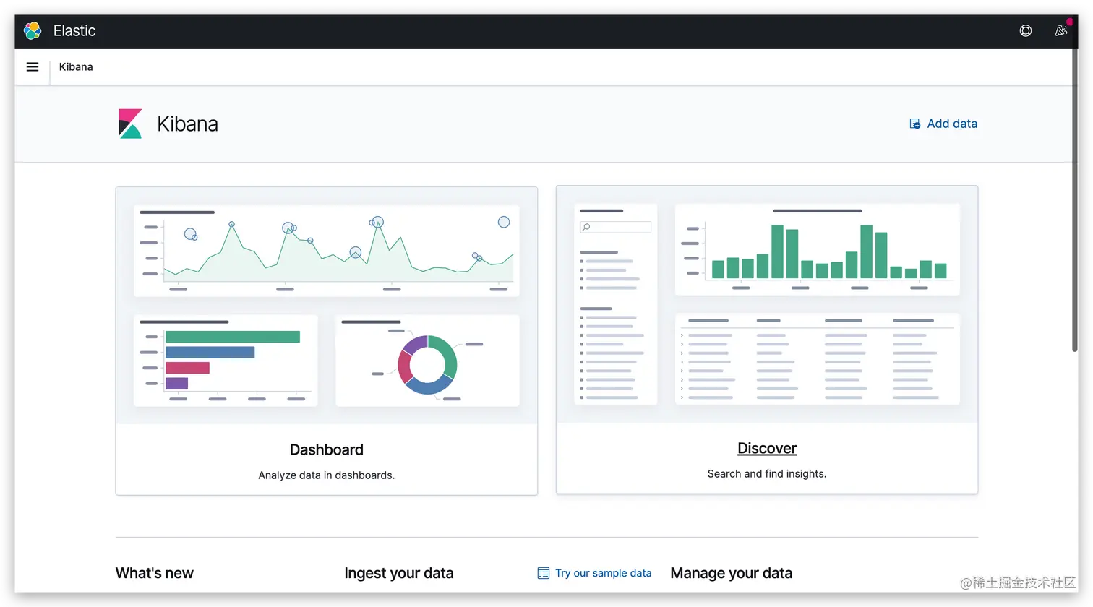The height and width of the screenshot is (607, 1093).
Task: Click the Manage your data heading
Action: click(x=732, y=573)
